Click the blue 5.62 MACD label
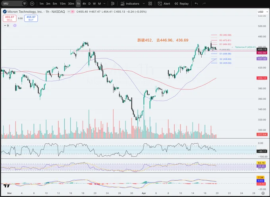Viewport: 270px width, 197px height. tap(260, 181)
